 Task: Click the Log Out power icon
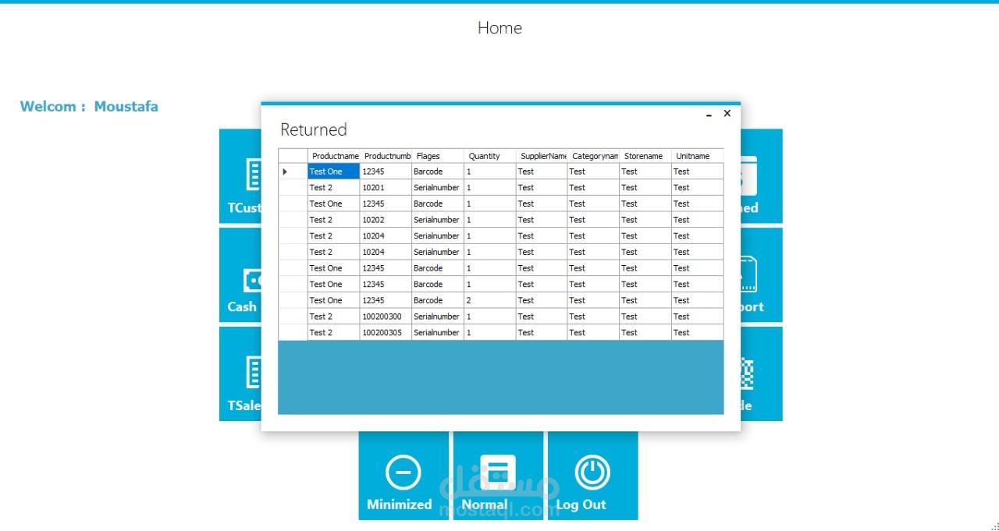(592, 473)
